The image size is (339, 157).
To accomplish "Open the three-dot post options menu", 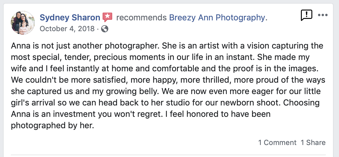I will 322,15.
